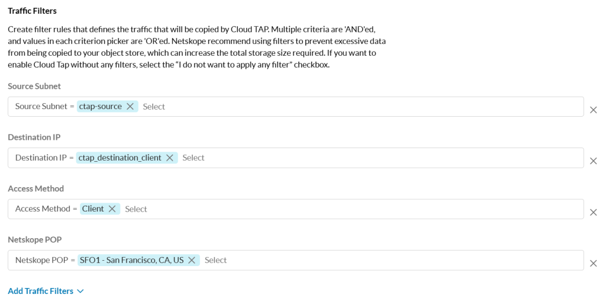This screenshot has width=606, height=301.
Task: Remove the ctap_destination_client tag
Action: (170, 158)
